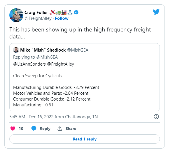Click Craig Fuller's profile avatar
This screenshot has height=153, width=175.
pyautogui.click(x=17, y=15)
